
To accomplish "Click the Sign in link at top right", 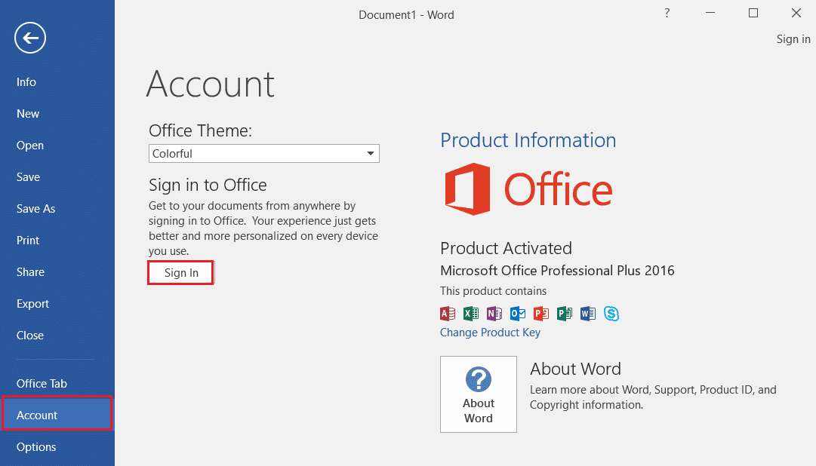I will [x=793, y=39].
